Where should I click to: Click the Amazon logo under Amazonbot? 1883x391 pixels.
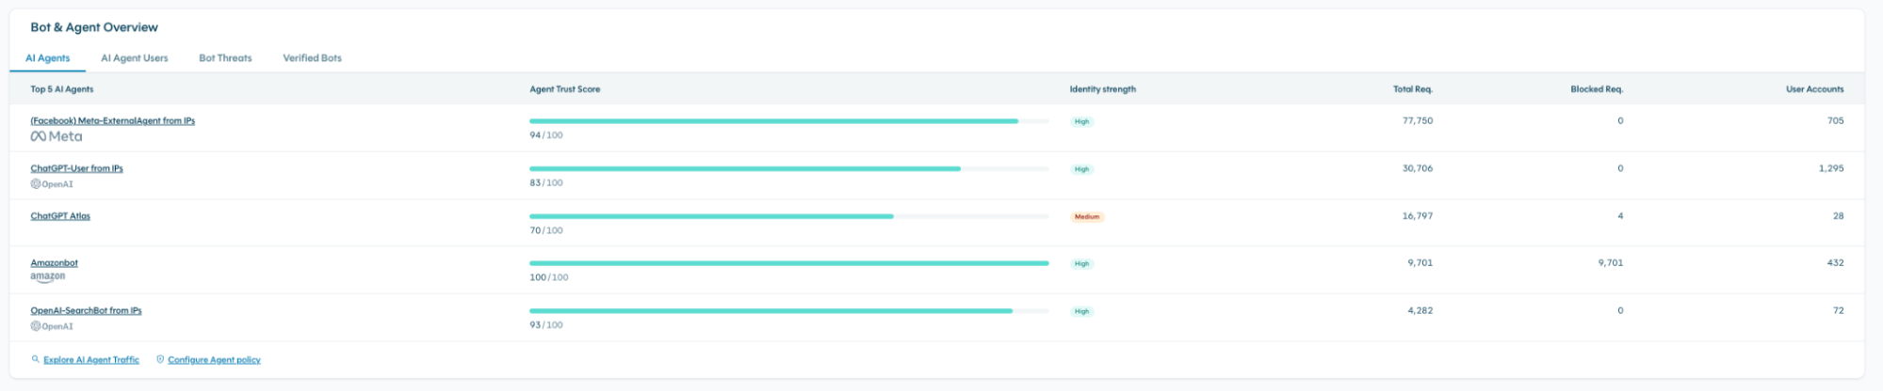(x=48, y=277)
